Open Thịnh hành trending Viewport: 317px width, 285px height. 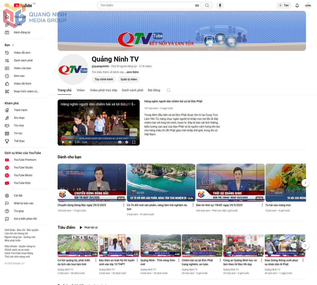point(20,110)
